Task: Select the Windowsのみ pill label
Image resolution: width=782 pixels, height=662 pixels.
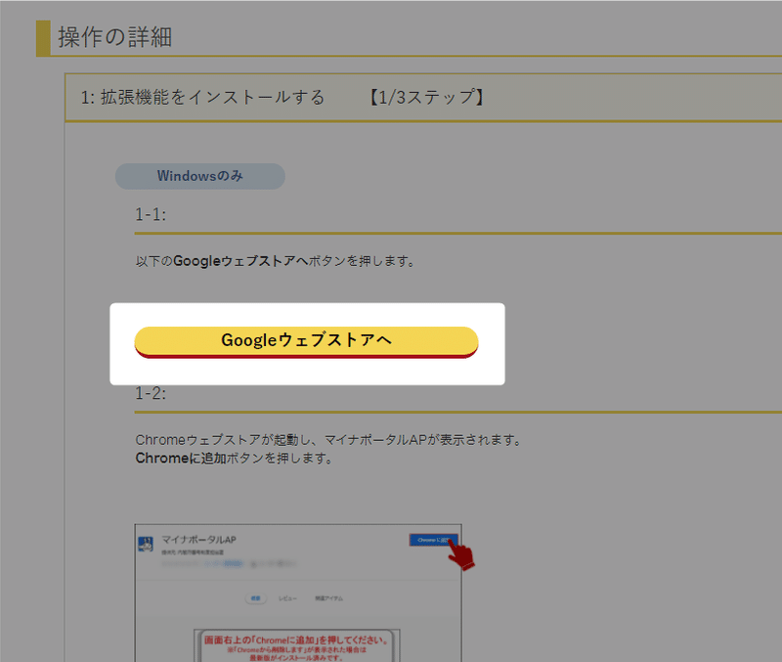Action: 200,176
